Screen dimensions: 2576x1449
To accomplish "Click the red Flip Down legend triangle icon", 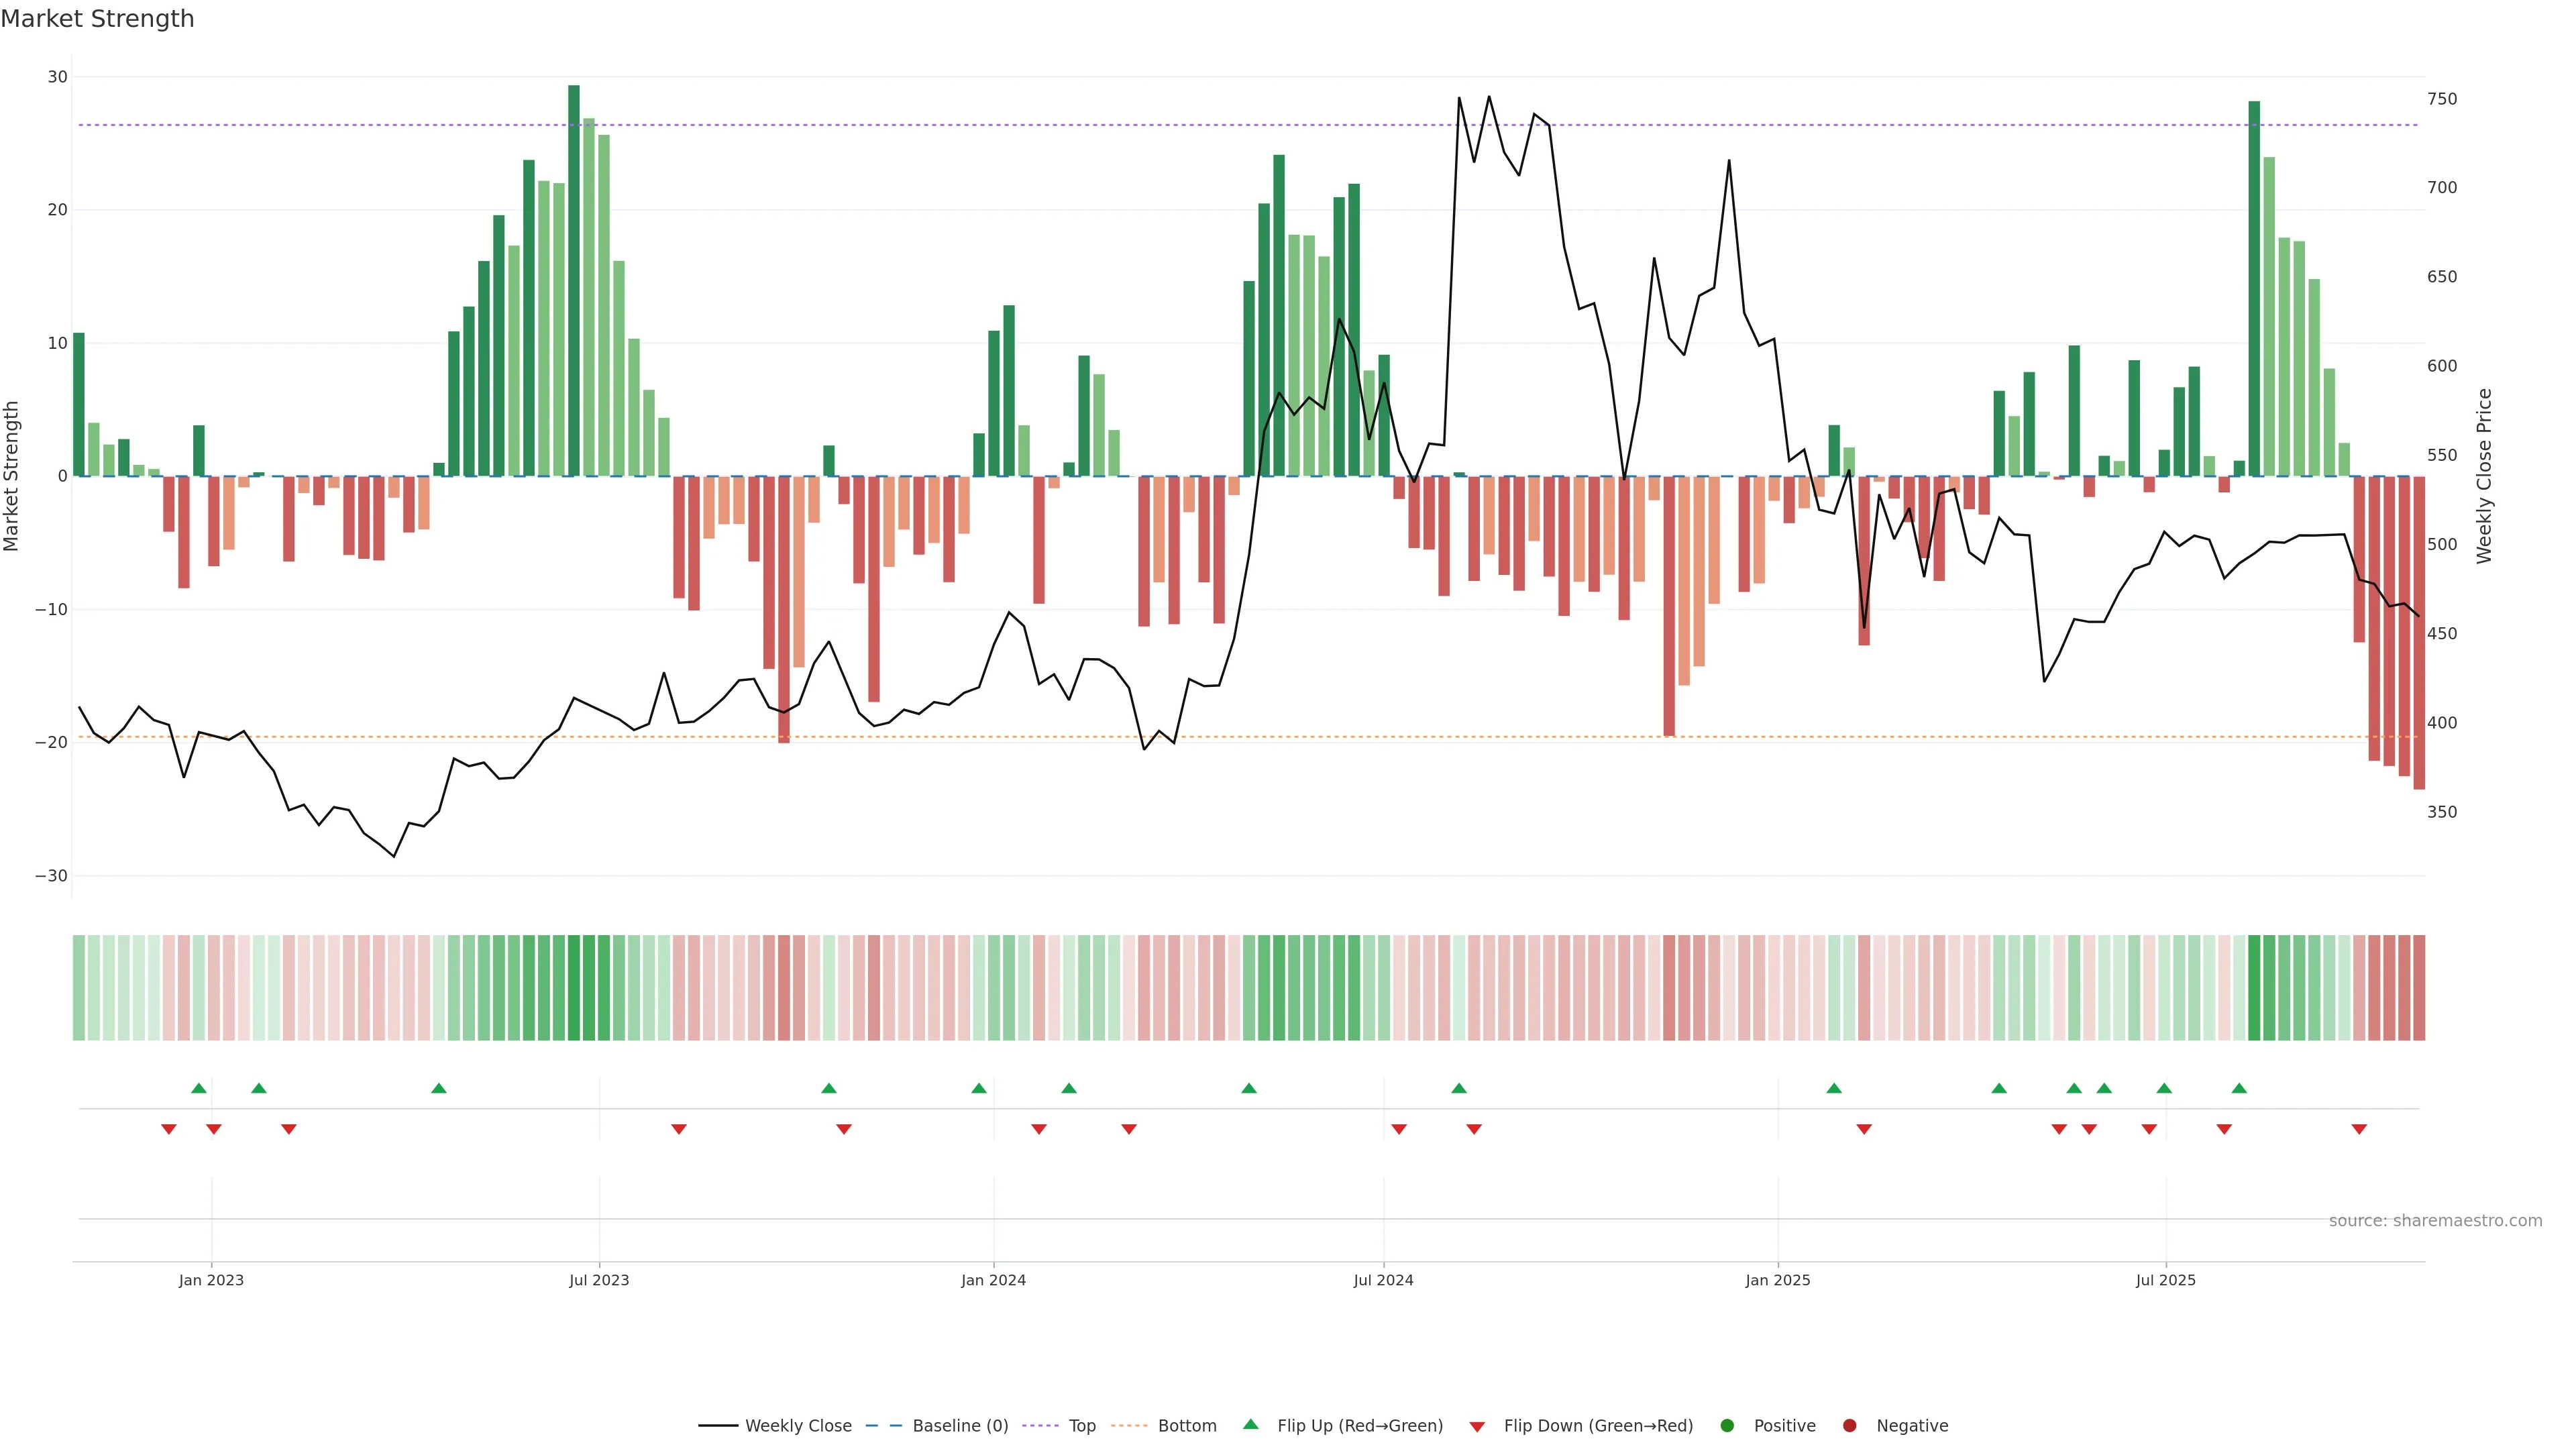I will [x=1477, y=1427].
